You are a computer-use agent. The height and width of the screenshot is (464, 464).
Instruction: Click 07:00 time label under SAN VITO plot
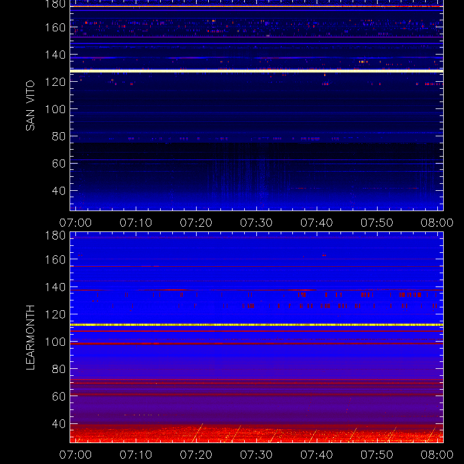75,223
